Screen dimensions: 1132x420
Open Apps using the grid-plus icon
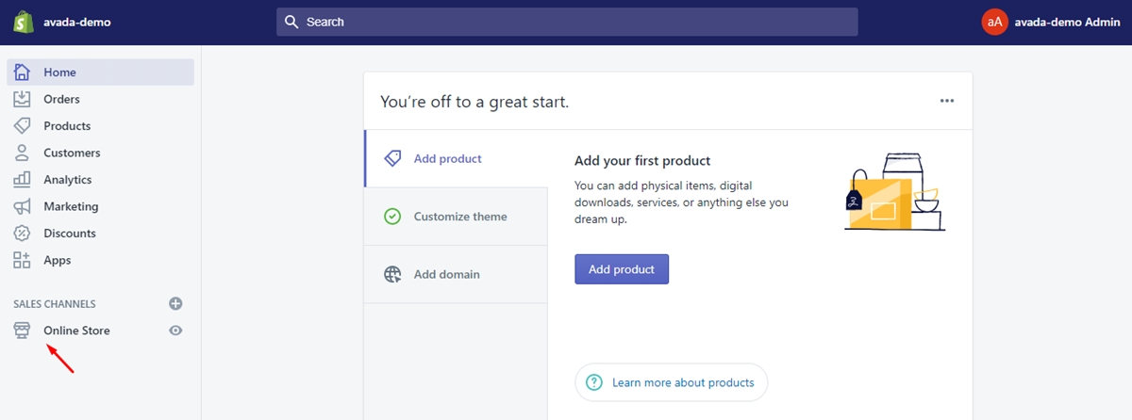point(23,260)
